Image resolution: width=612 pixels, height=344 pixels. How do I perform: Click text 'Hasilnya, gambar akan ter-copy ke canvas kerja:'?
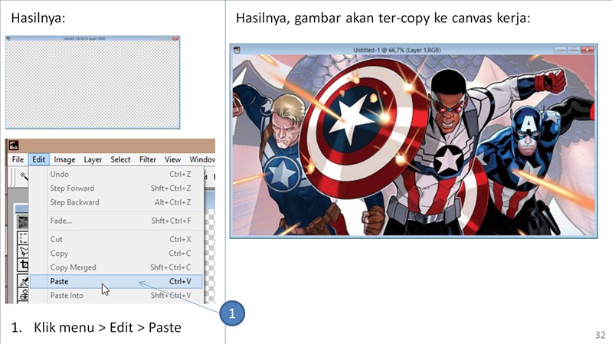click(x=383, y=18)
